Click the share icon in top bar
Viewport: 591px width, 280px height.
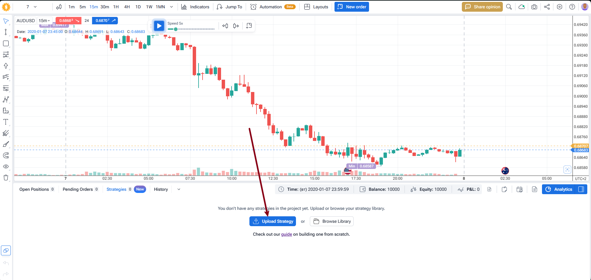[547, 7]
